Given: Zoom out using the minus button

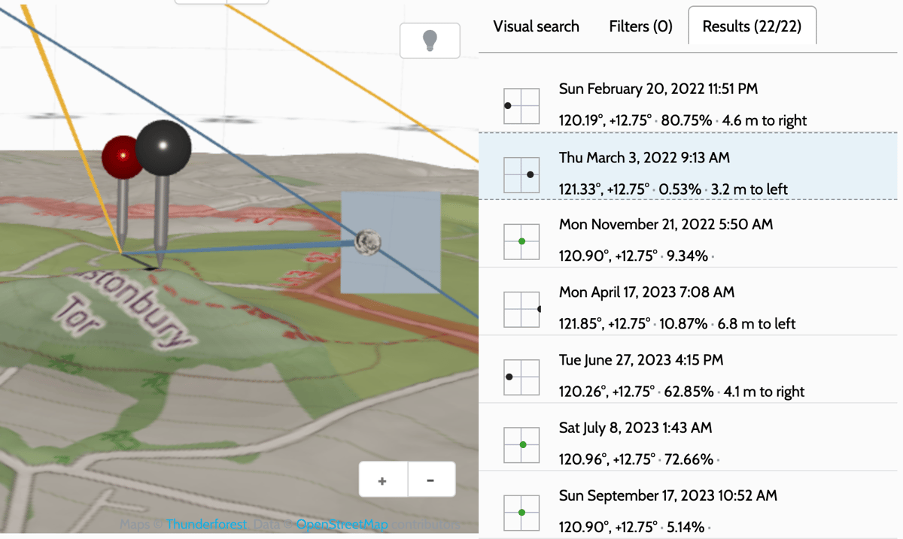Looking at the screenshot, I should 431,479.
